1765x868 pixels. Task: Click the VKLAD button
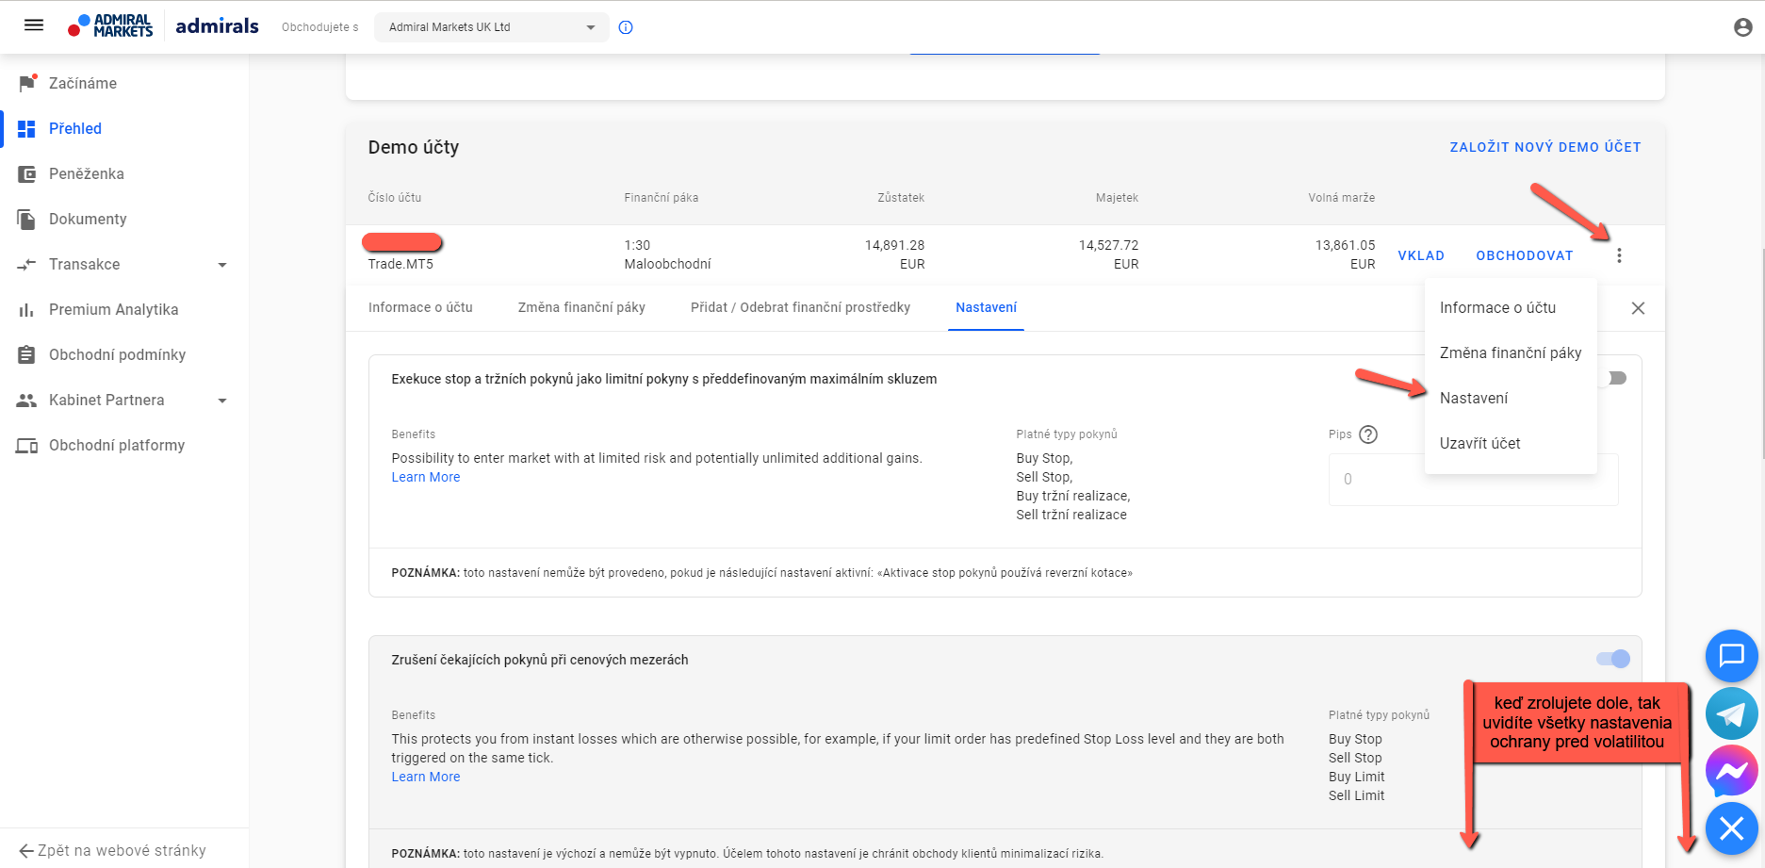(x=1421, y=255)
